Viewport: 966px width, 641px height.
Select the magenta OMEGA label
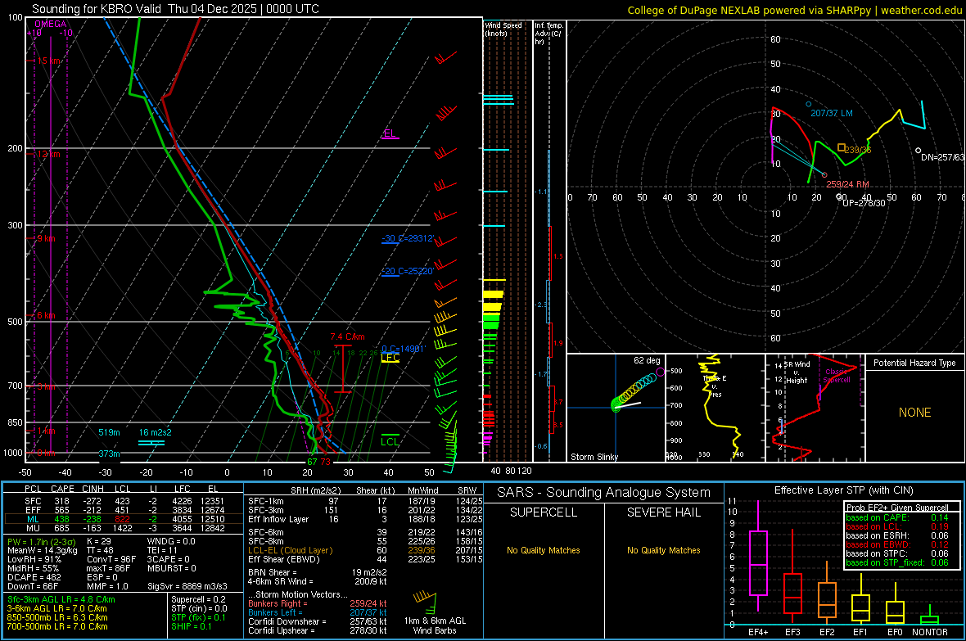pyautogui.click(x=51, y=24)
